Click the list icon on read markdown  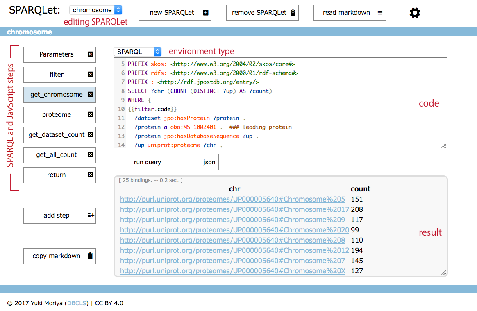pyautogui.click(x=380, y=13)
